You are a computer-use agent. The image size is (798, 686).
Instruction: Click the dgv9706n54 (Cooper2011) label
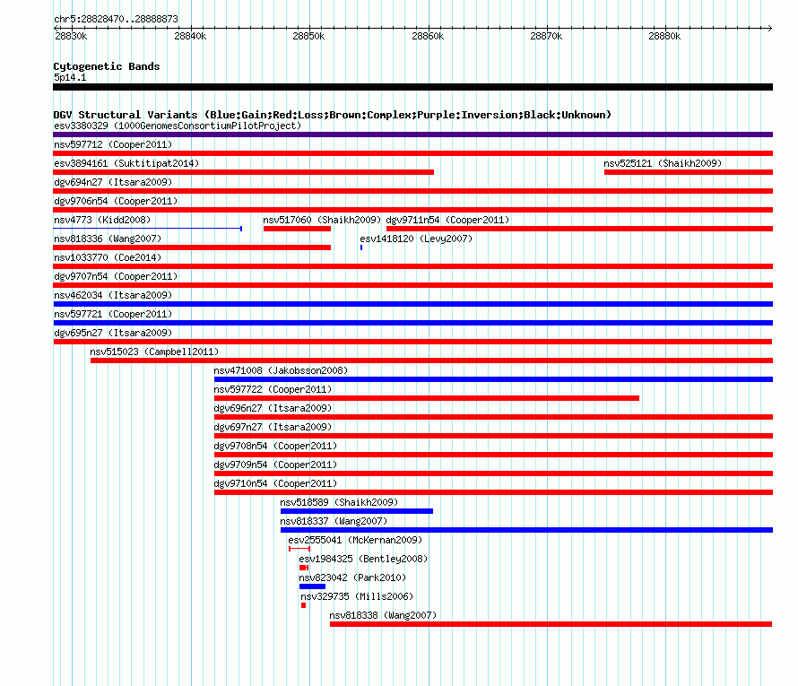116,201
